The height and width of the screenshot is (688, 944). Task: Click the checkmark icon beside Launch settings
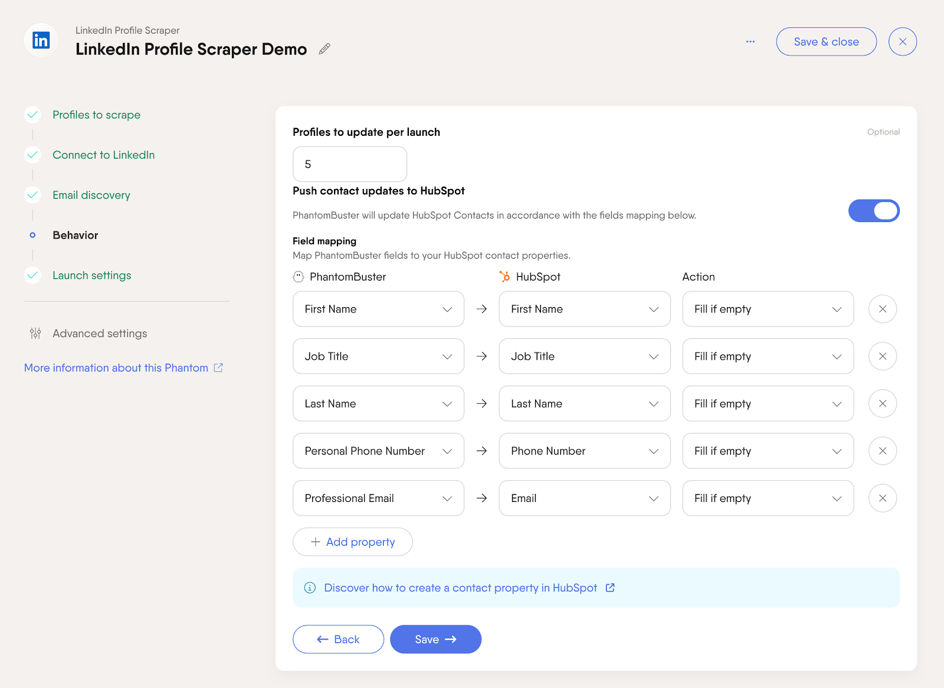click(32, 275)
